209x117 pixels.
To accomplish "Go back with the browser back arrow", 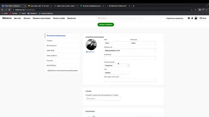I will [x=2, y=10].
